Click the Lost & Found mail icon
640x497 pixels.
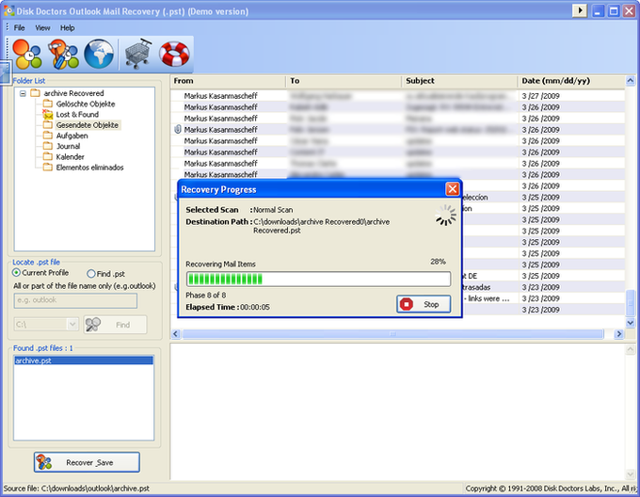point(48,114)
